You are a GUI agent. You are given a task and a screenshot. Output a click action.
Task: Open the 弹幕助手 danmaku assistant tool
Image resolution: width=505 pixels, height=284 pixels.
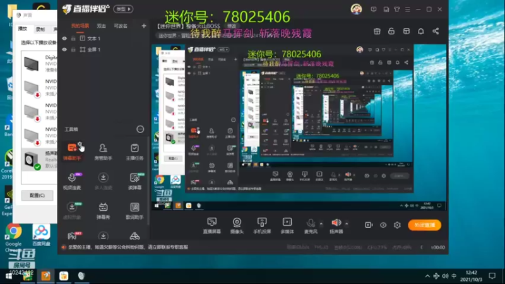click(x=72, y=151)
